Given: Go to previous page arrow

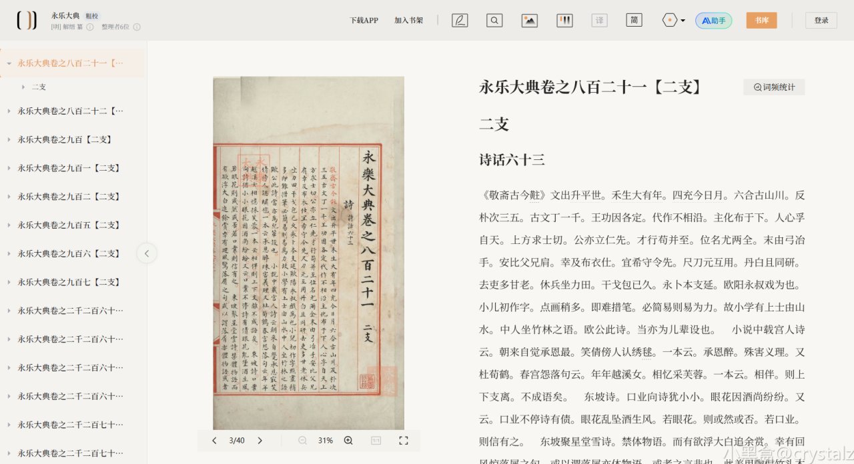Looking at the screenshot, I should (x=214, y=441).
